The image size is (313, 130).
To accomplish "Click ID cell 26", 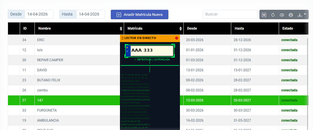I will point(24,90).
